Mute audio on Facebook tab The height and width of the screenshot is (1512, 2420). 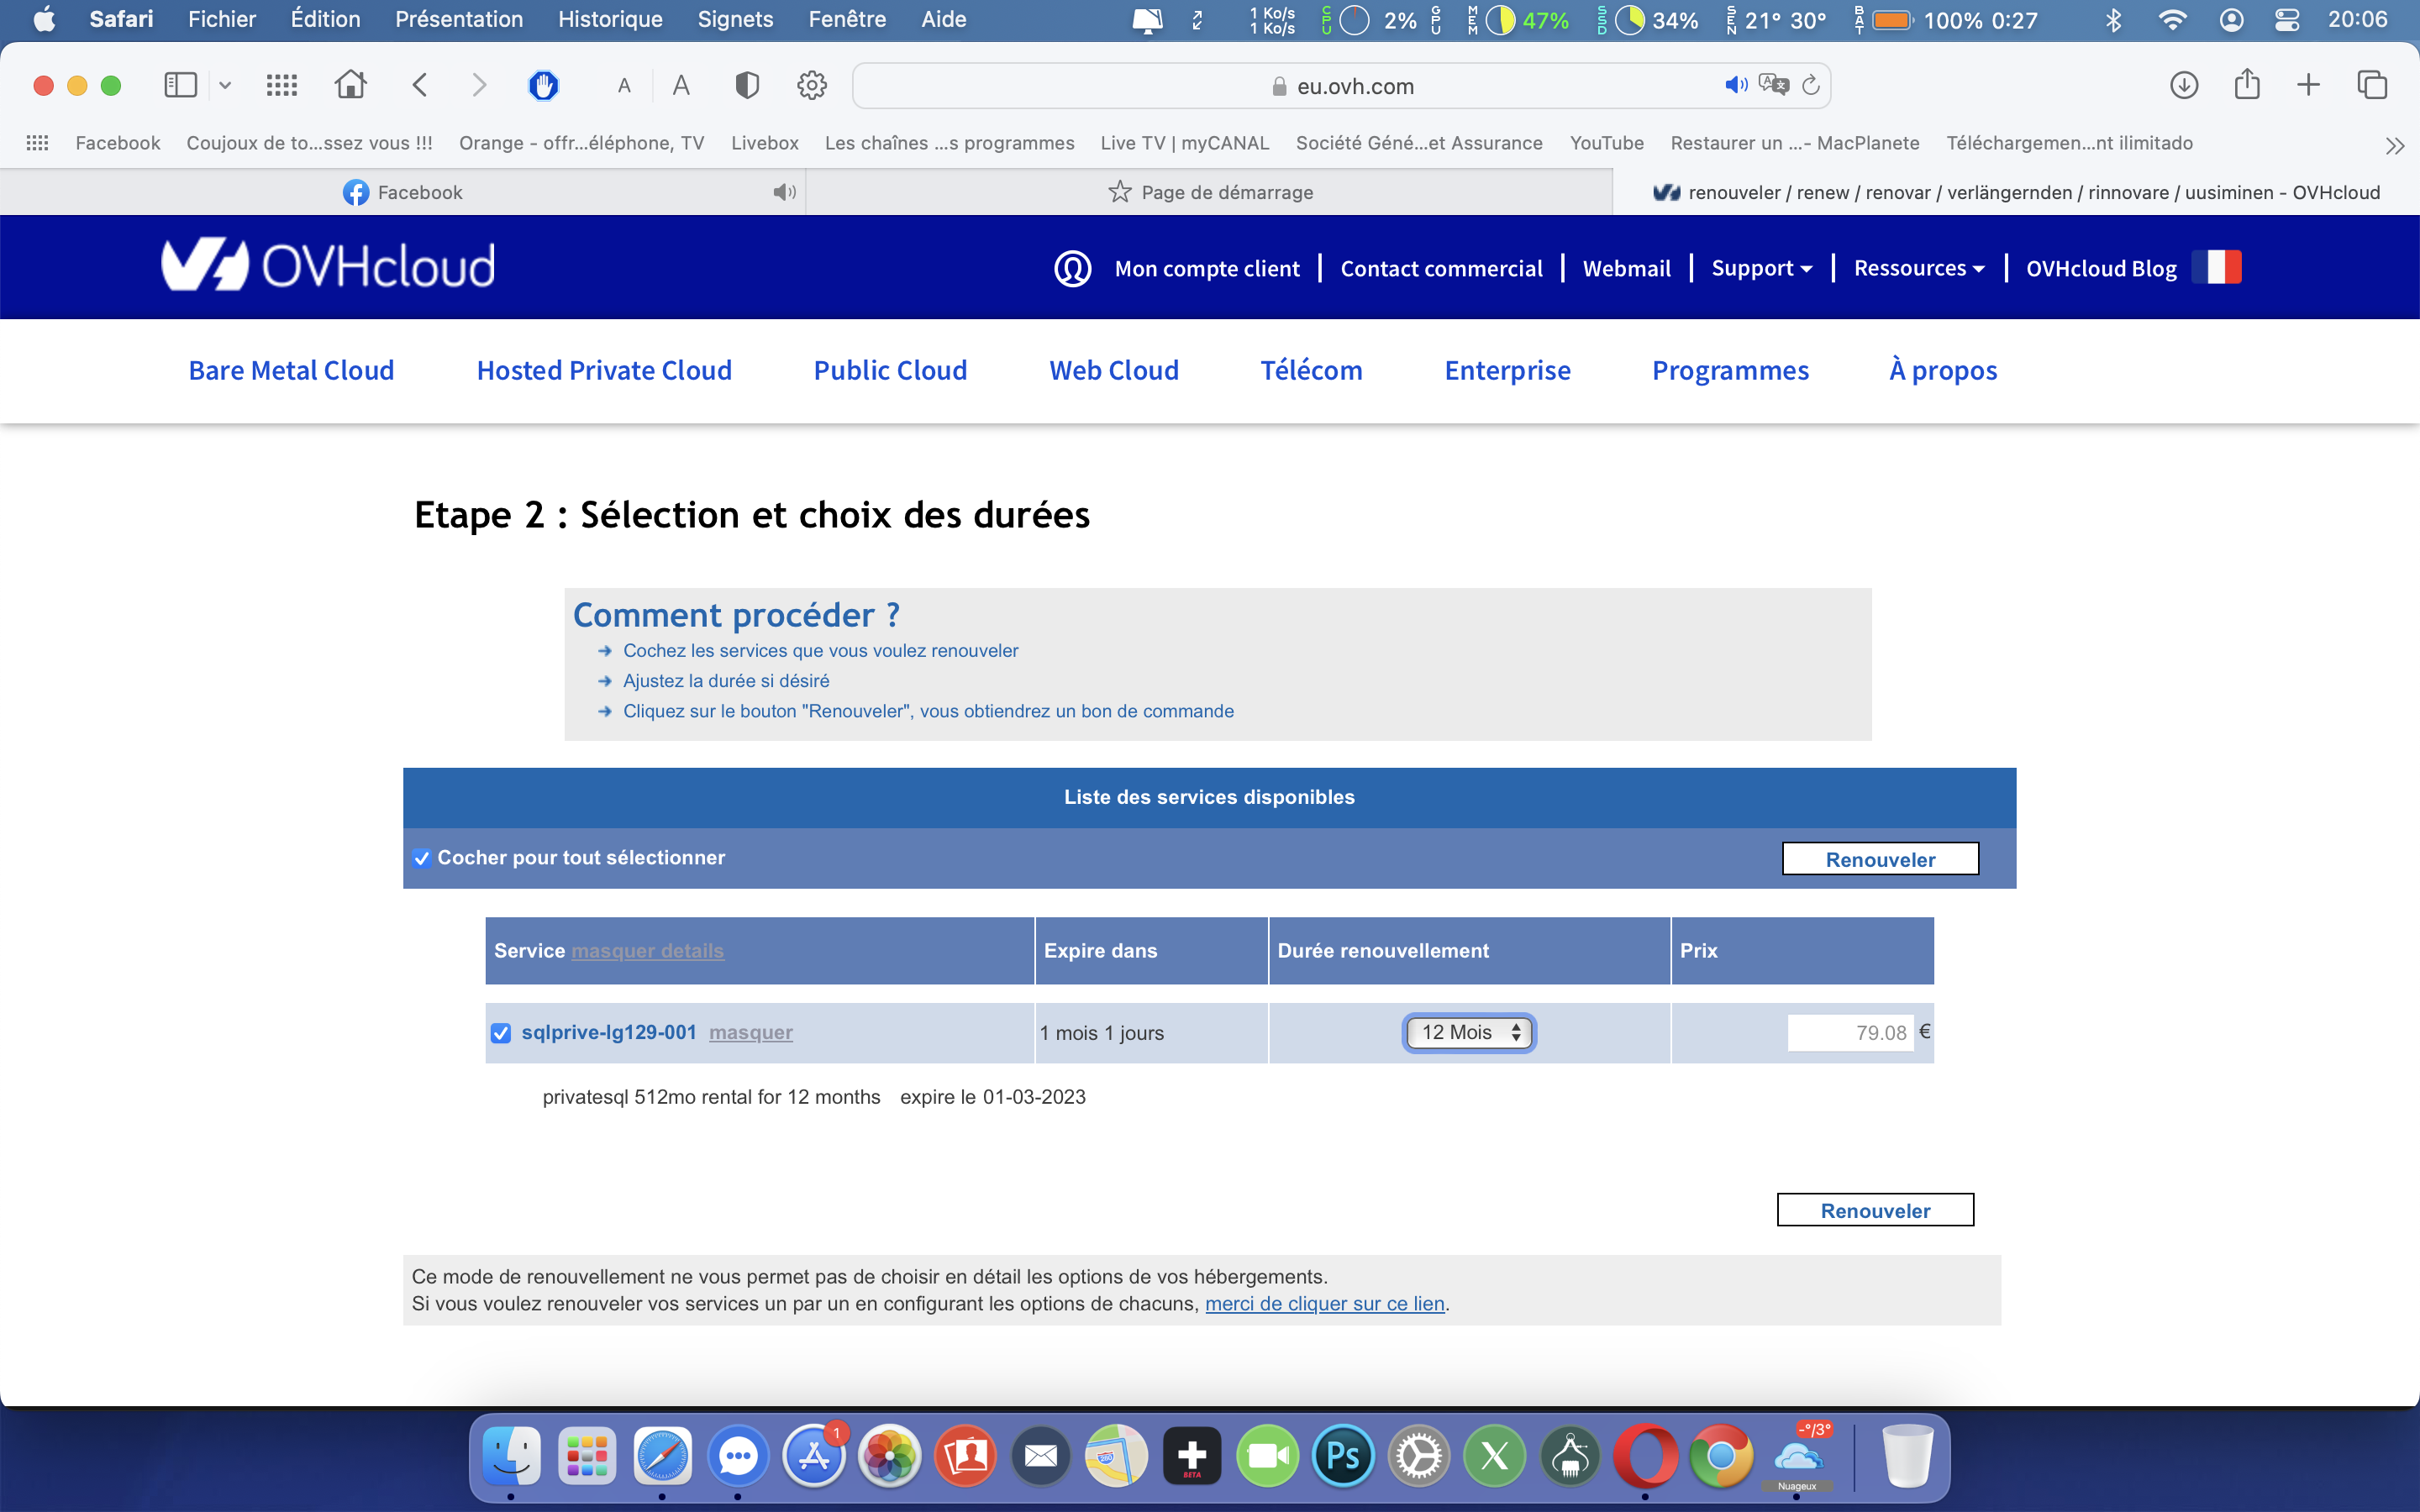pos(784,192)
